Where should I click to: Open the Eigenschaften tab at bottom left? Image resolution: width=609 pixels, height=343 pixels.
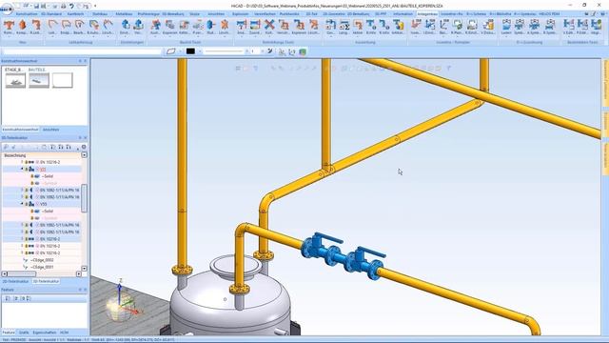coord(45,333)
